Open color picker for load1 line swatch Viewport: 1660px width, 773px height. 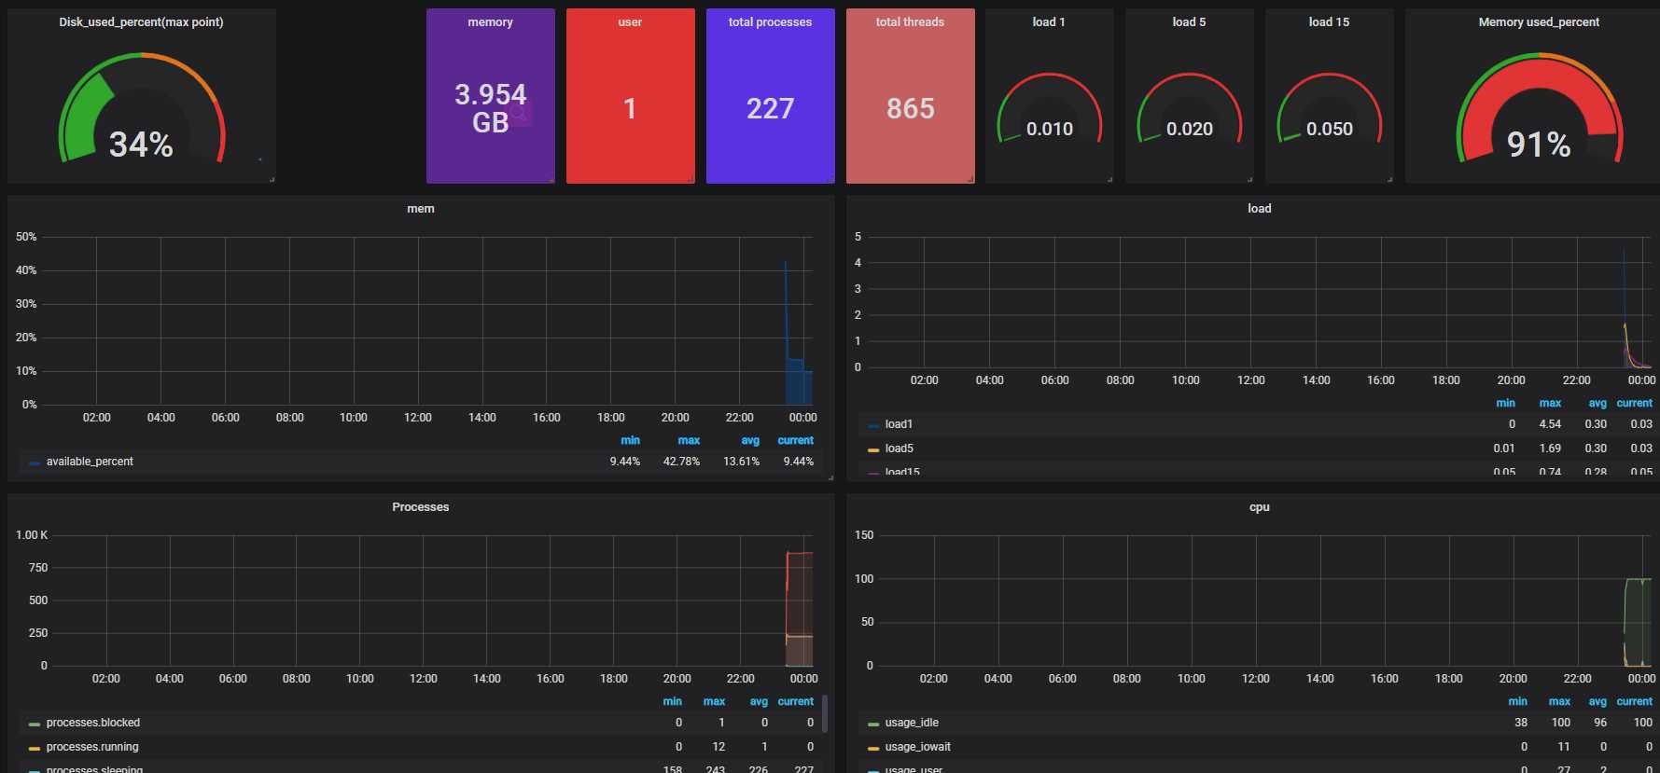pyautogui.click(x=873, y=425)
